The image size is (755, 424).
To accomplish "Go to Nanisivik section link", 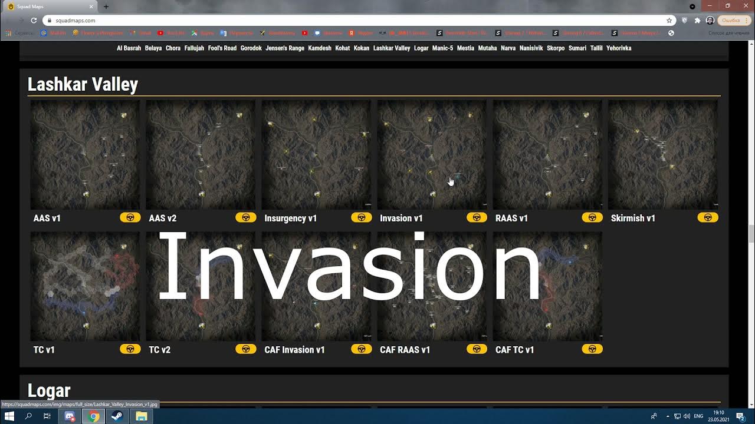I will pos(531,48).
